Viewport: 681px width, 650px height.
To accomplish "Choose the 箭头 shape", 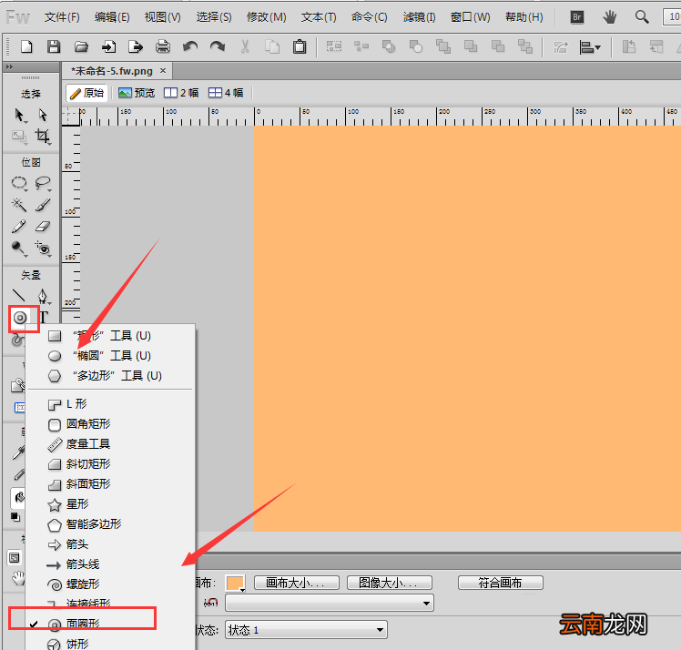I will click(x=110, y=544).
